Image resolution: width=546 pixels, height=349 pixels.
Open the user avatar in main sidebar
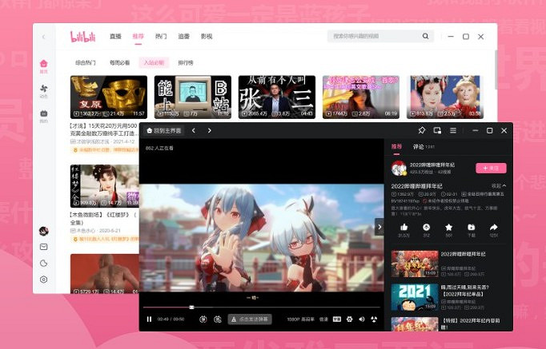click(43, 231)
